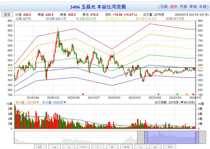Click the 22.8倍:621.3元 yellow legend label

tap(116, 19)
